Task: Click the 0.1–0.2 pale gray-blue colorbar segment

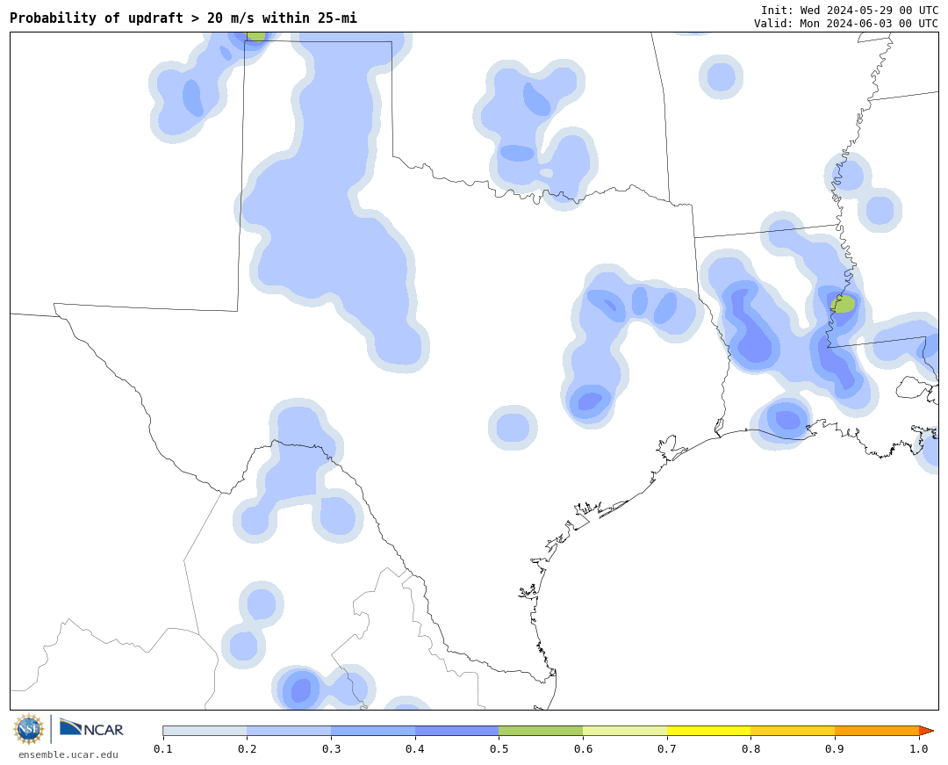Action: pyautogui.click(x=205, y=731)
